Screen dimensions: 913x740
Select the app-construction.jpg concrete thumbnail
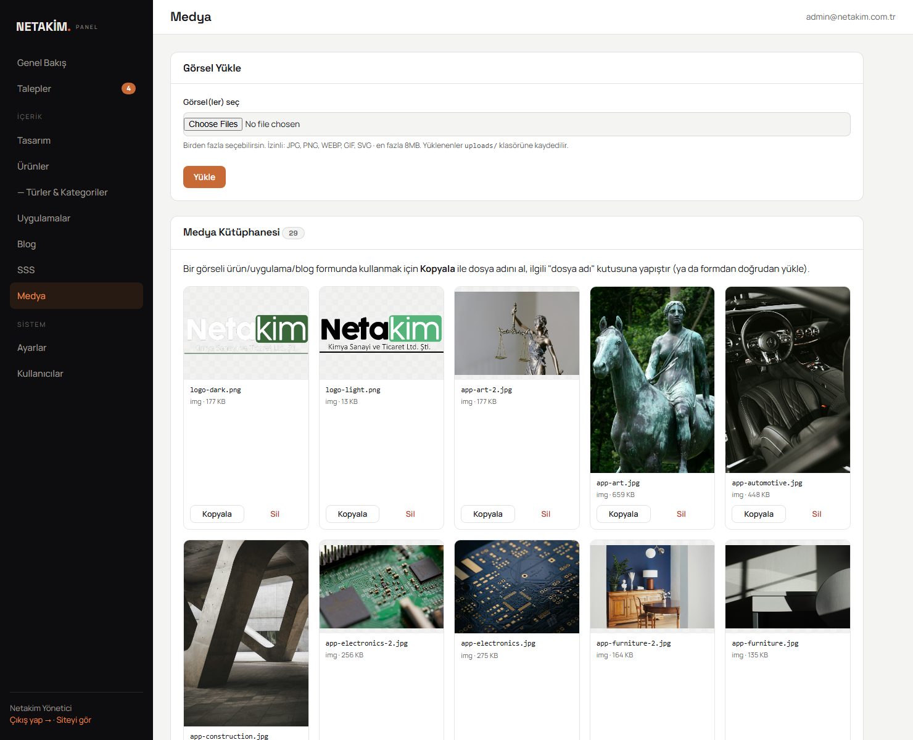(246, 633)
